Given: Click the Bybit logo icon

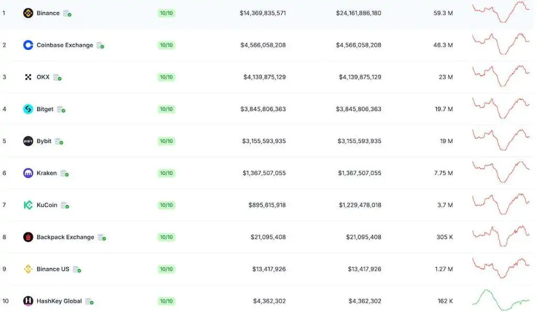Looking at the screenshot, I should 28,141.
